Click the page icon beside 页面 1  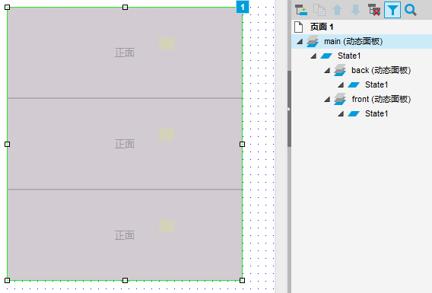click(x=298, y=27)
